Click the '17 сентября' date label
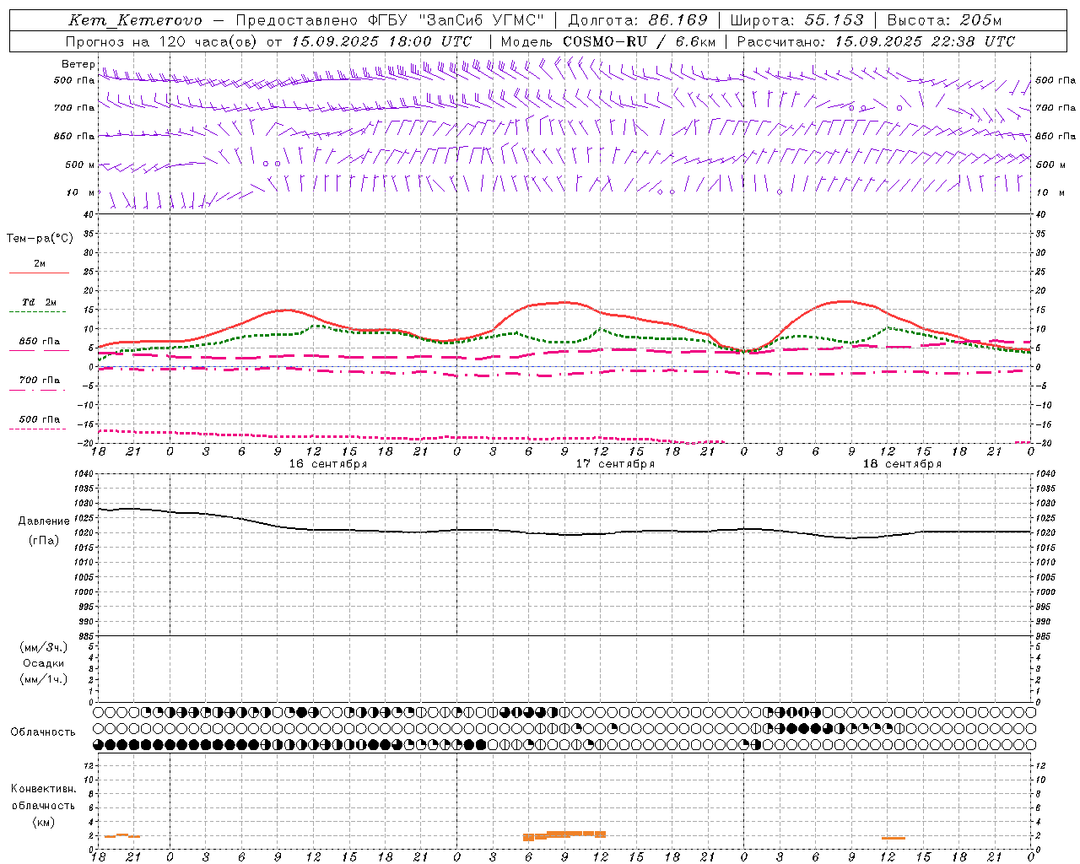1080x864 pixels. 615,464
